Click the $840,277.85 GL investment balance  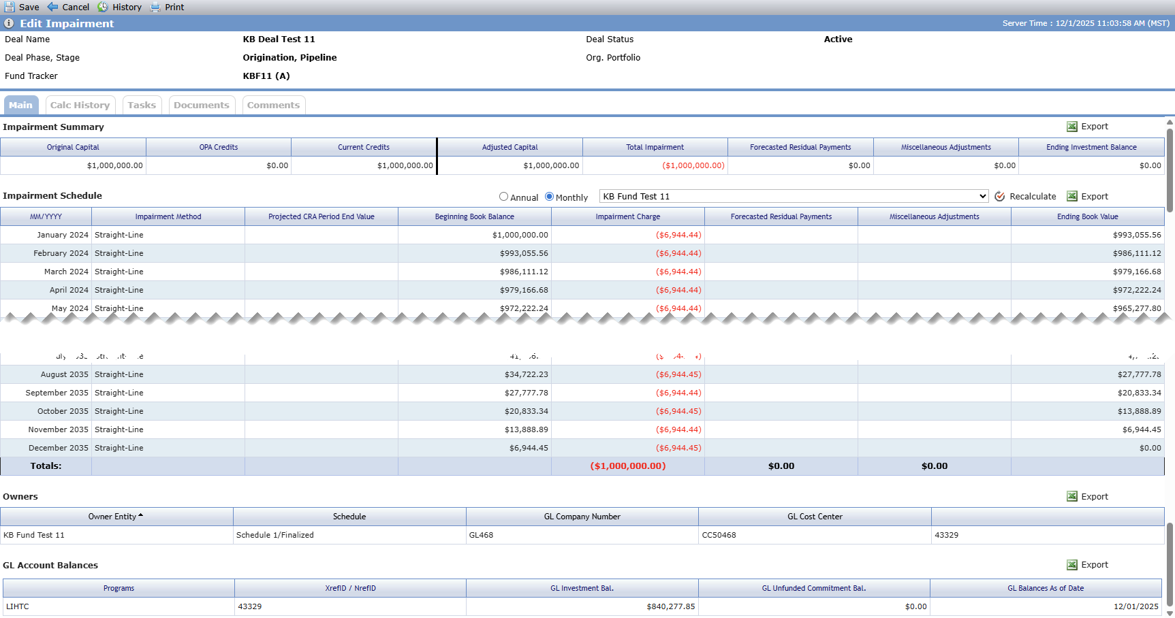(x=670, y=606)
